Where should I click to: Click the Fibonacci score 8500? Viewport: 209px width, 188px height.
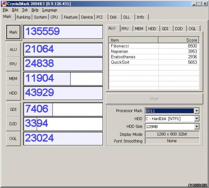click(x=192, y=46)
